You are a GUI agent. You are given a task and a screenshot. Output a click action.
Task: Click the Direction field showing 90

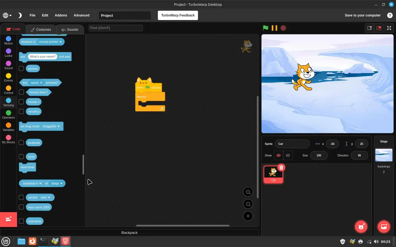(359, 155)
